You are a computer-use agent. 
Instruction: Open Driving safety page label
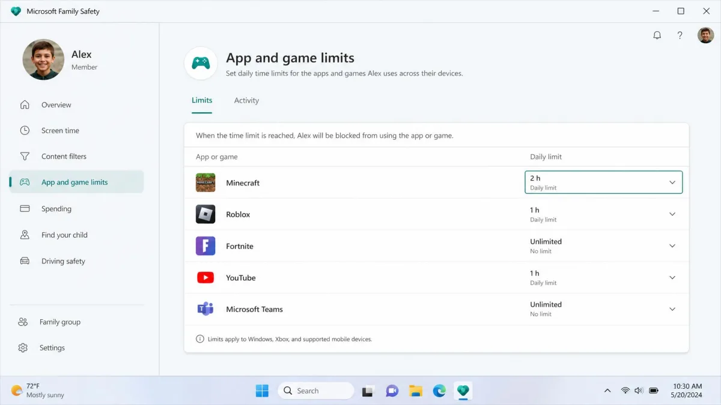[63, 261]
